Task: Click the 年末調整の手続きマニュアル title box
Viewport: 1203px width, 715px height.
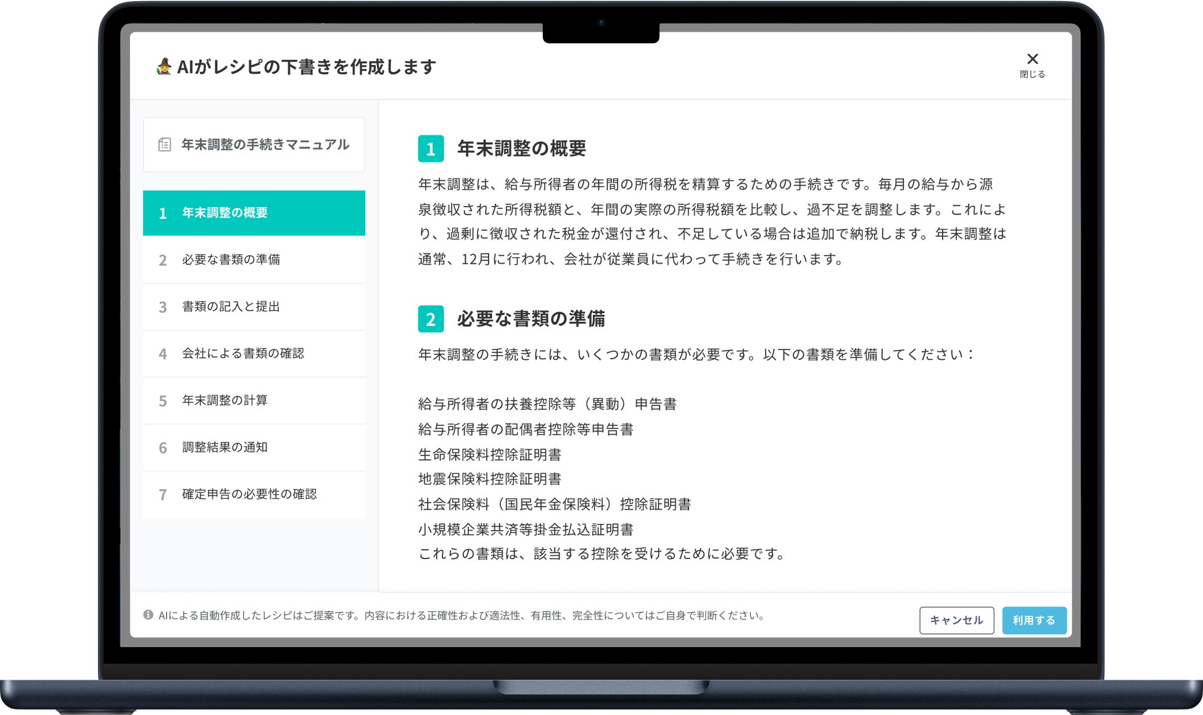Action: [x=254, y=144]
